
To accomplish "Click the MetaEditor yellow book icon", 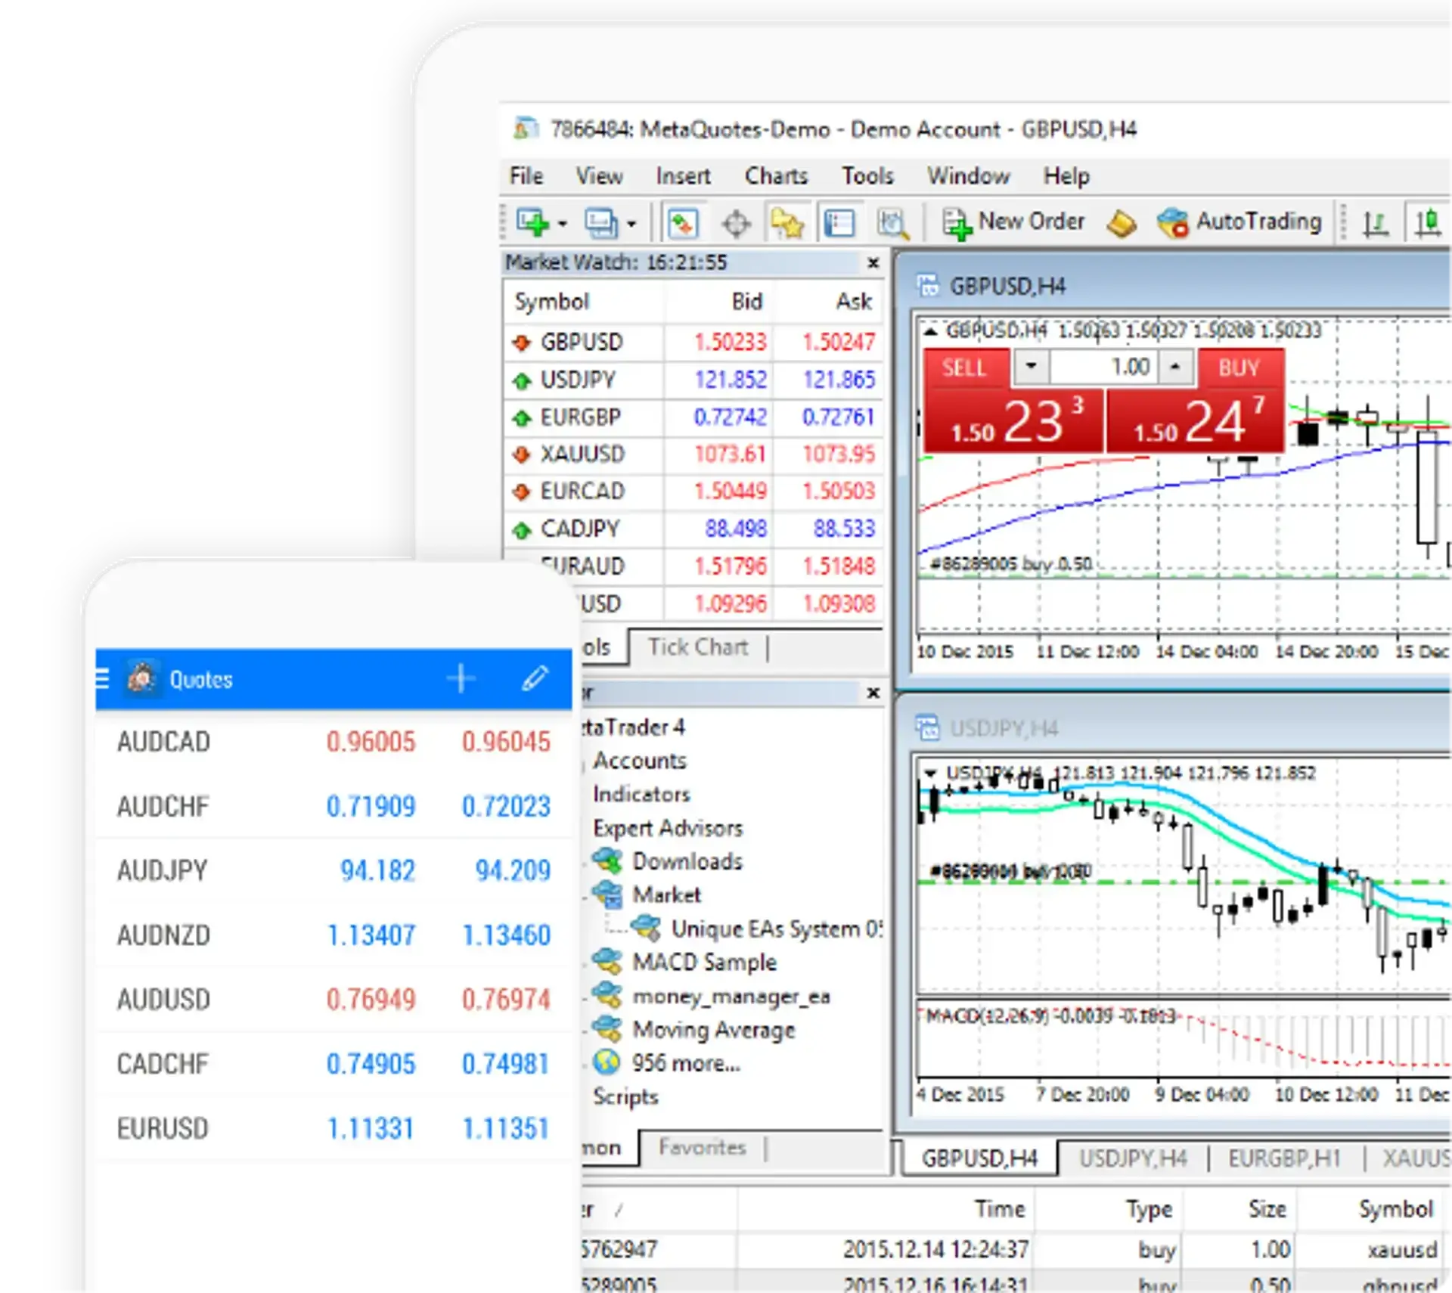I will 1121,224.
